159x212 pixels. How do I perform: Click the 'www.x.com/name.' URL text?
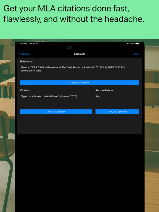31,71
